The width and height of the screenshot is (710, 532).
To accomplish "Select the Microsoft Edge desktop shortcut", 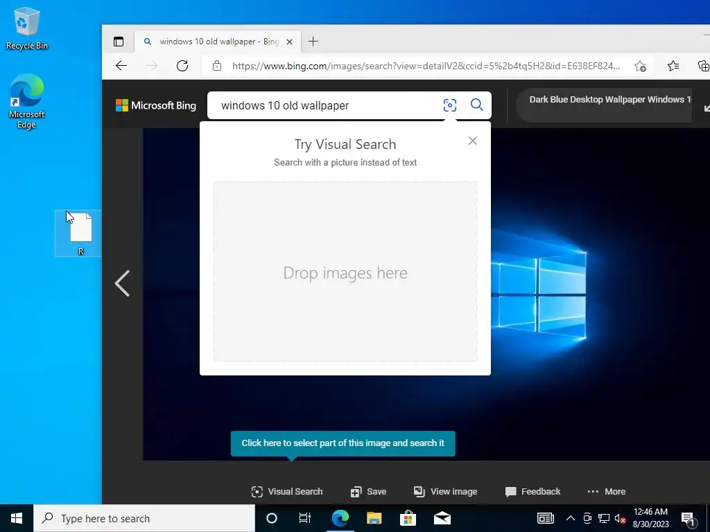I will (27, 101).
